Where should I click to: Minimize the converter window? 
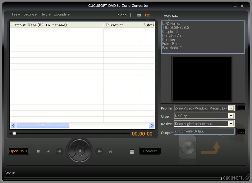tap(235, 6)
